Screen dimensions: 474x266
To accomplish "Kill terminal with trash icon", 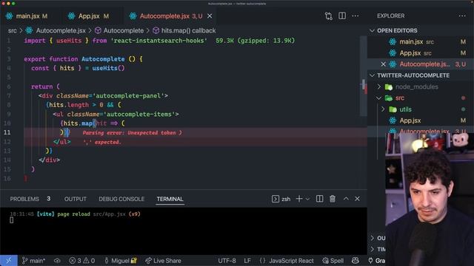I will pos(333,199).
